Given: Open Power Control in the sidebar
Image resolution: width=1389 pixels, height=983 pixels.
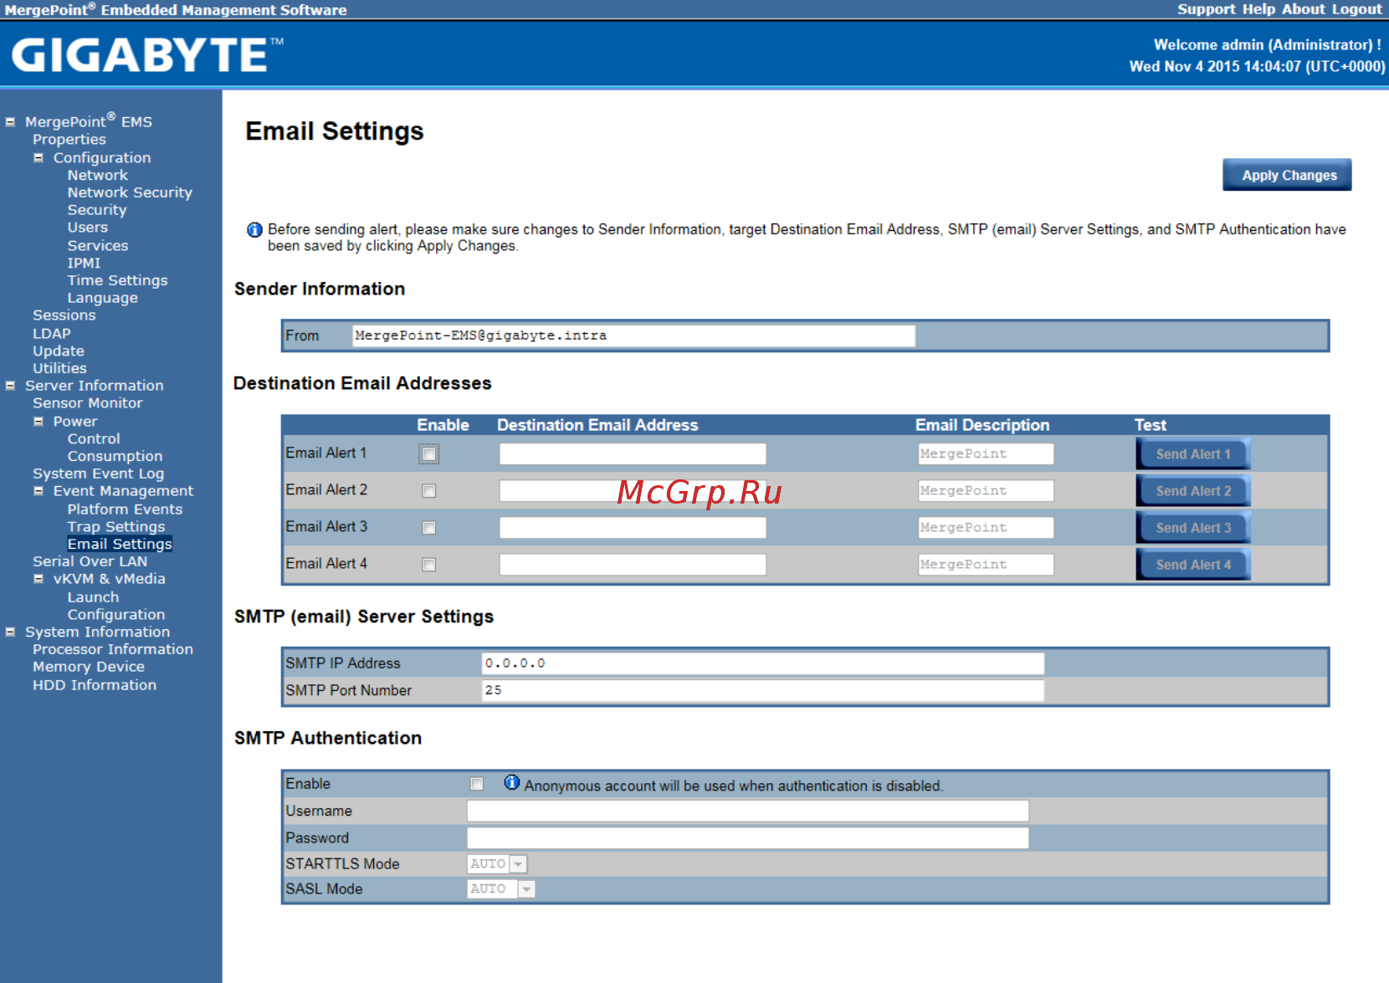Looking at the screenshot, I should tap(94, 439).
